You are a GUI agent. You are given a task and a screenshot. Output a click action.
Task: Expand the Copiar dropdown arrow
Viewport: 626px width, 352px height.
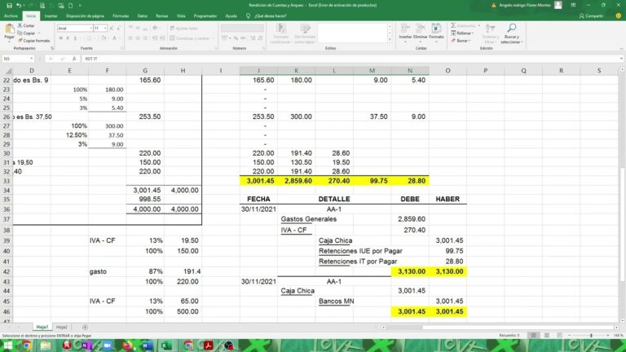click(x=39, y=33)
